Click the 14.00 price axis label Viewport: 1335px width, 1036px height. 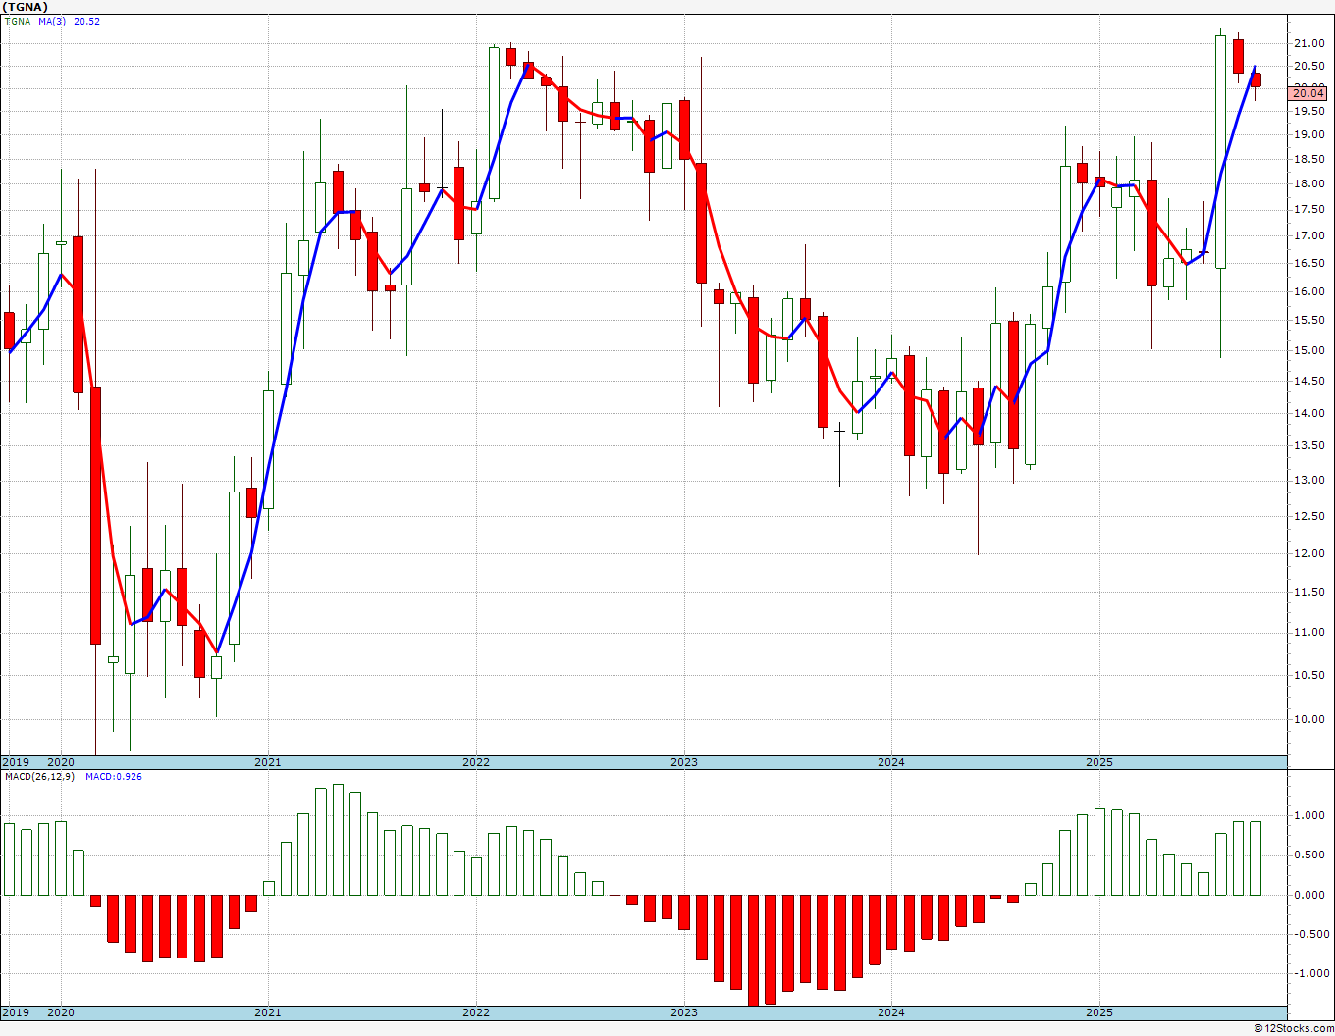pyautogui.click(x=1308, y=414)
